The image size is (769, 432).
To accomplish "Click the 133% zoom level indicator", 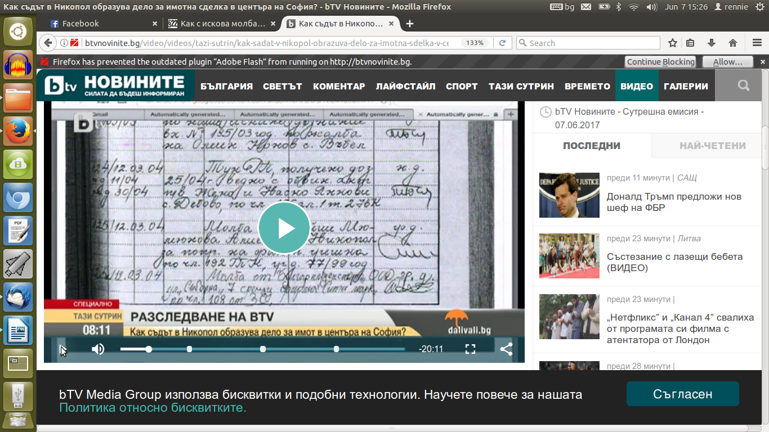I will pos(475,43).
